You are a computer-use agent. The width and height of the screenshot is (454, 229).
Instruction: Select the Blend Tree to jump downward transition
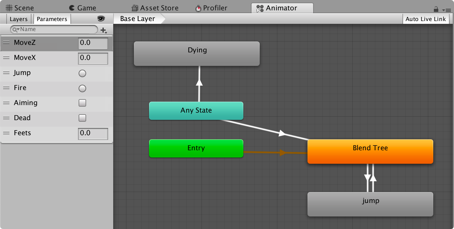(x=368, y=178)
